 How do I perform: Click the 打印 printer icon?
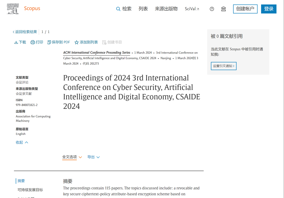tap(33, 42)
